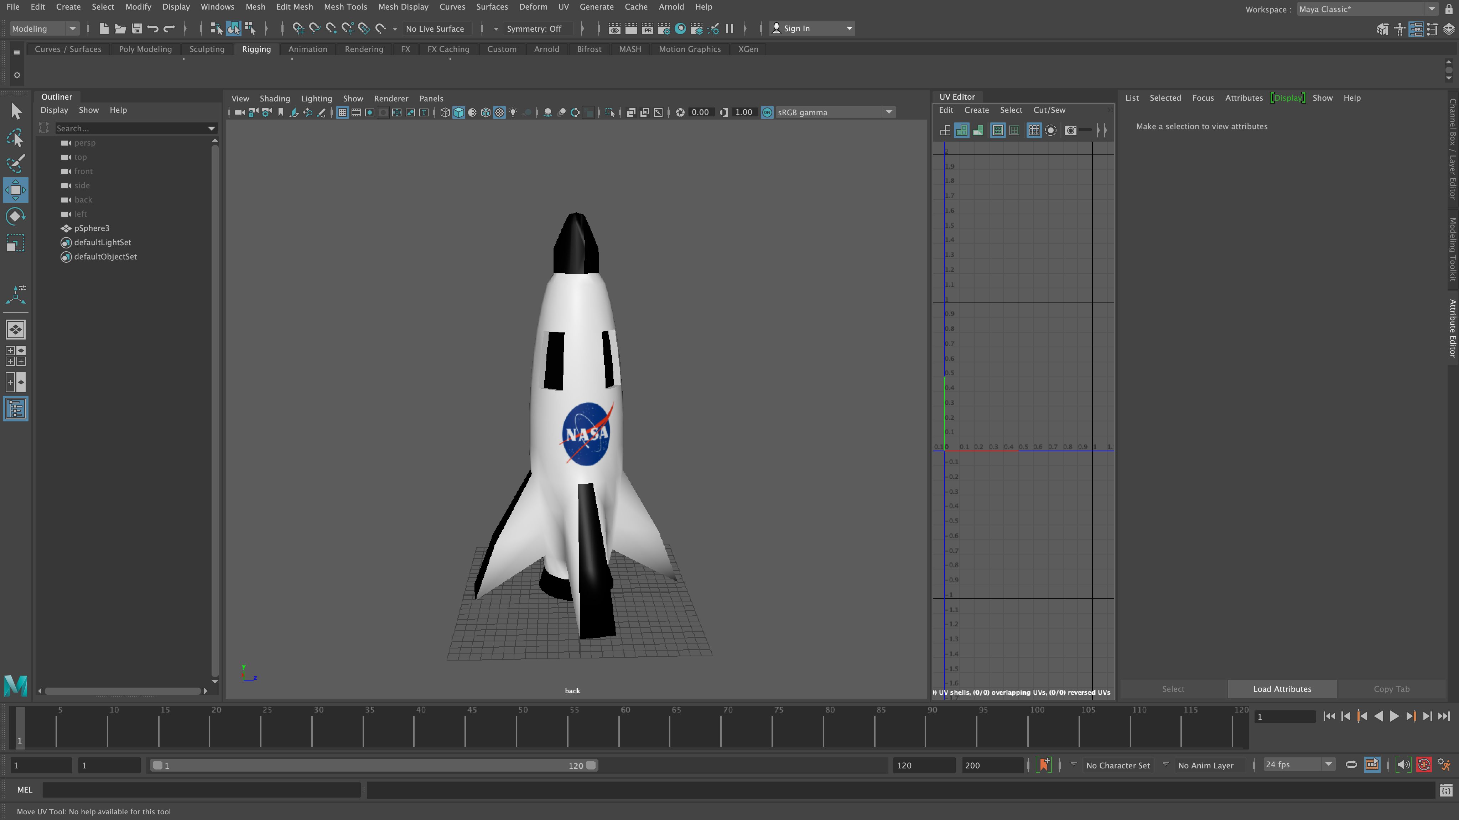
Task: Click the MEL script language button
Action: coord(25,790)
